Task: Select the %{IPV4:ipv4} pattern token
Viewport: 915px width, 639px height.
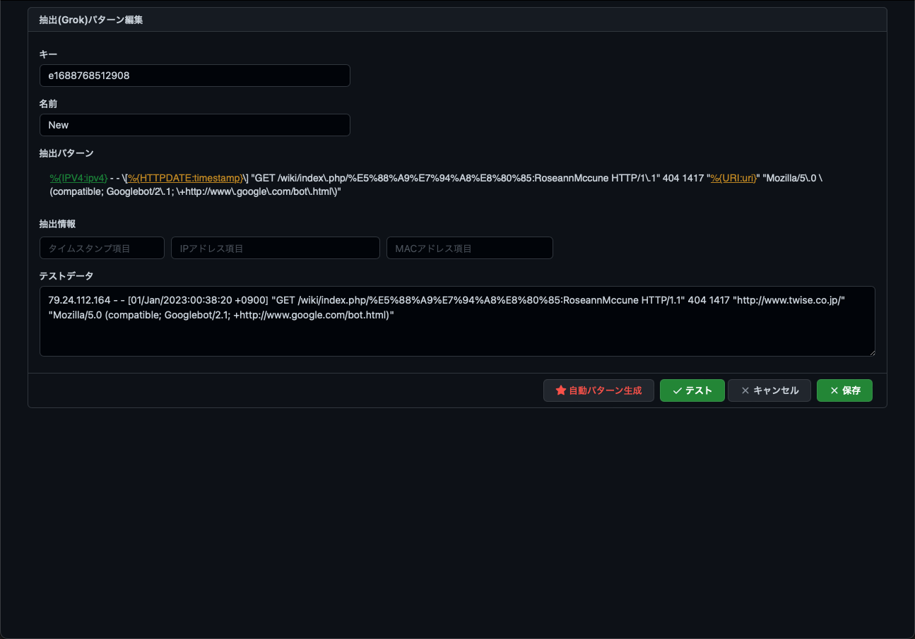Action: point(78,178)
